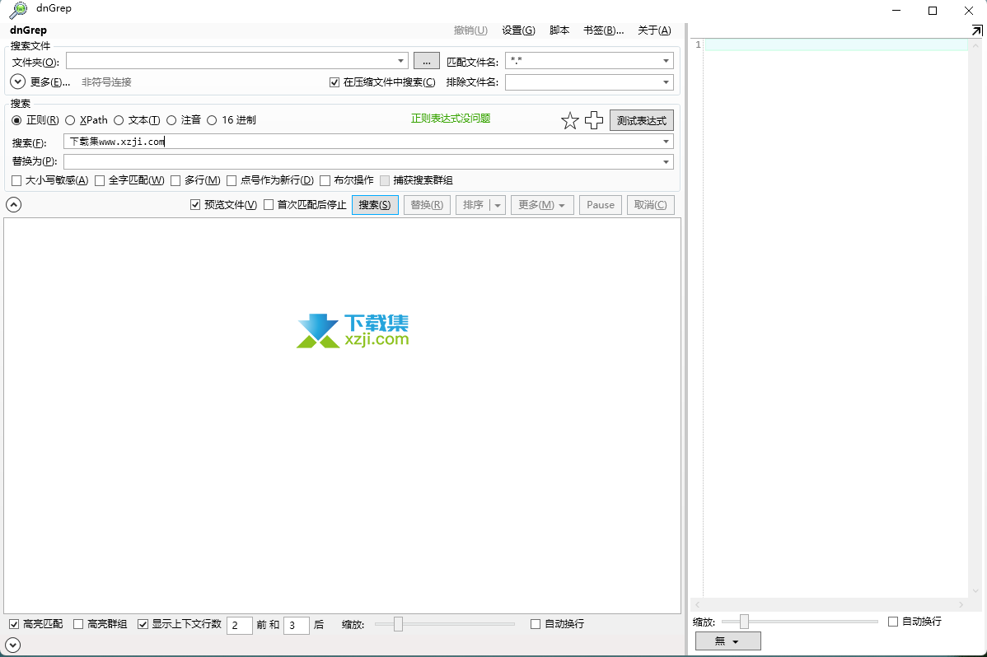Click the 测试表达式 button
The height and width of the screenshot is (657, 987).
click(642, 121)
